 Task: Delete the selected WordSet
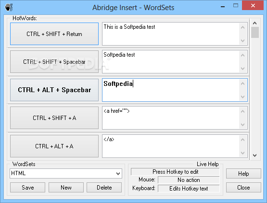[x=104, y=187]
